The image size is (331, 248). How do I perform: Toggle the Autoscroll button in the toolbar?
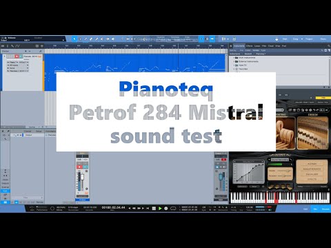tap(212, 39)
